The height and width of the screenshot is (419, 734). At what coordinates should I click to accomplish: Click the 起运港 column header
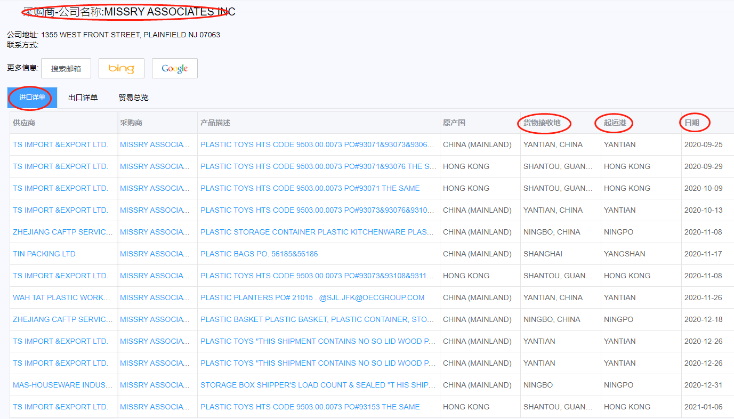[x=615, y=123]
